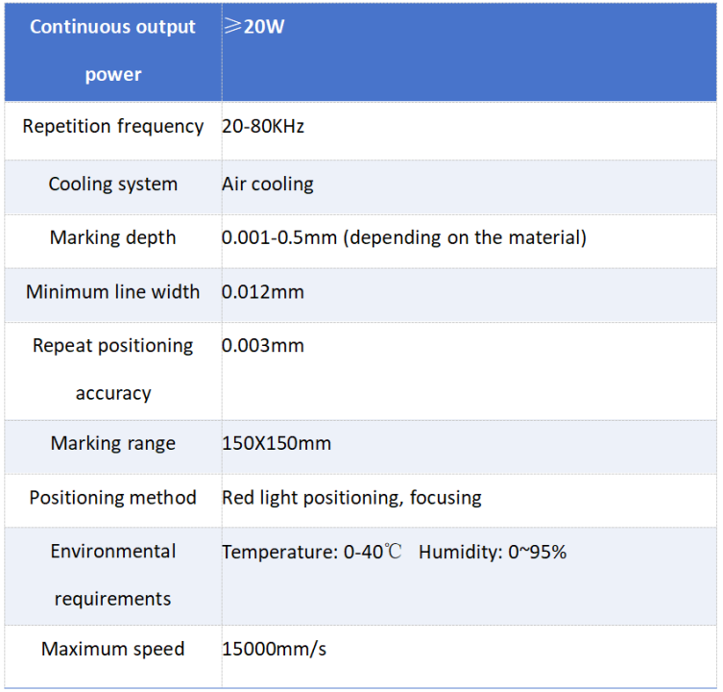Select the "Minimum line width" label
The width and height of the screenshot is (723, 692).
113,291
